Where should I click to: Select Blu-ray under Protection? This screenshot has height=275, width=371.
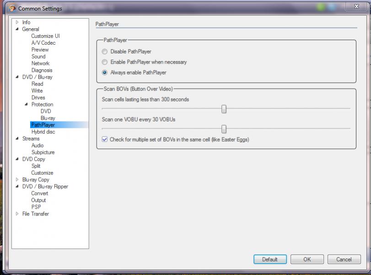tap(48, 118)
